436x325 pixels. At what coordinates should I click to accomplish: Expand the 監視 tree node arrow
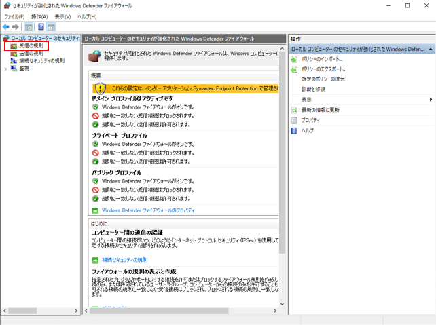point(5,69)
